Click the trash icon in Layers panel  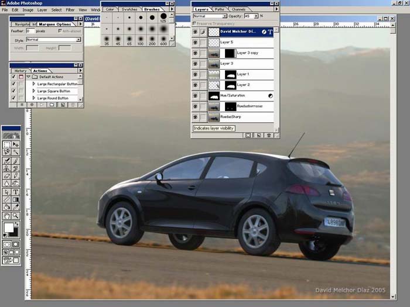pos(269,135)
